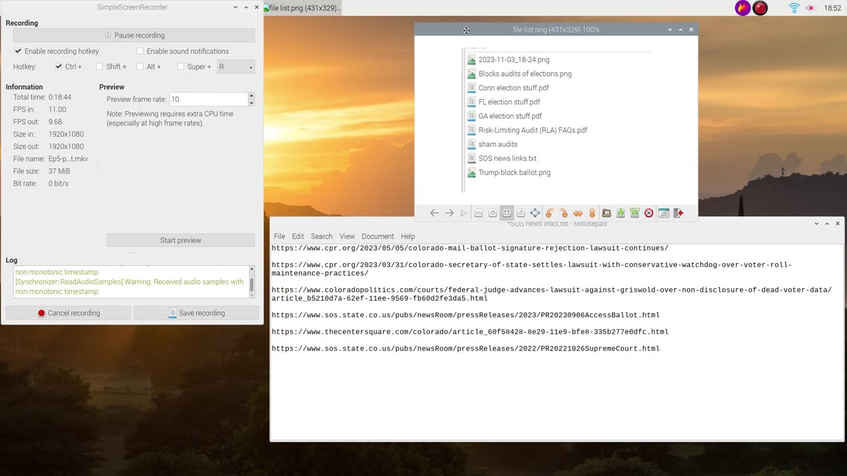This screenshot has width=847, height=476.
Task: Go to previous image in image viewer
Action: [x=434, y=213]
